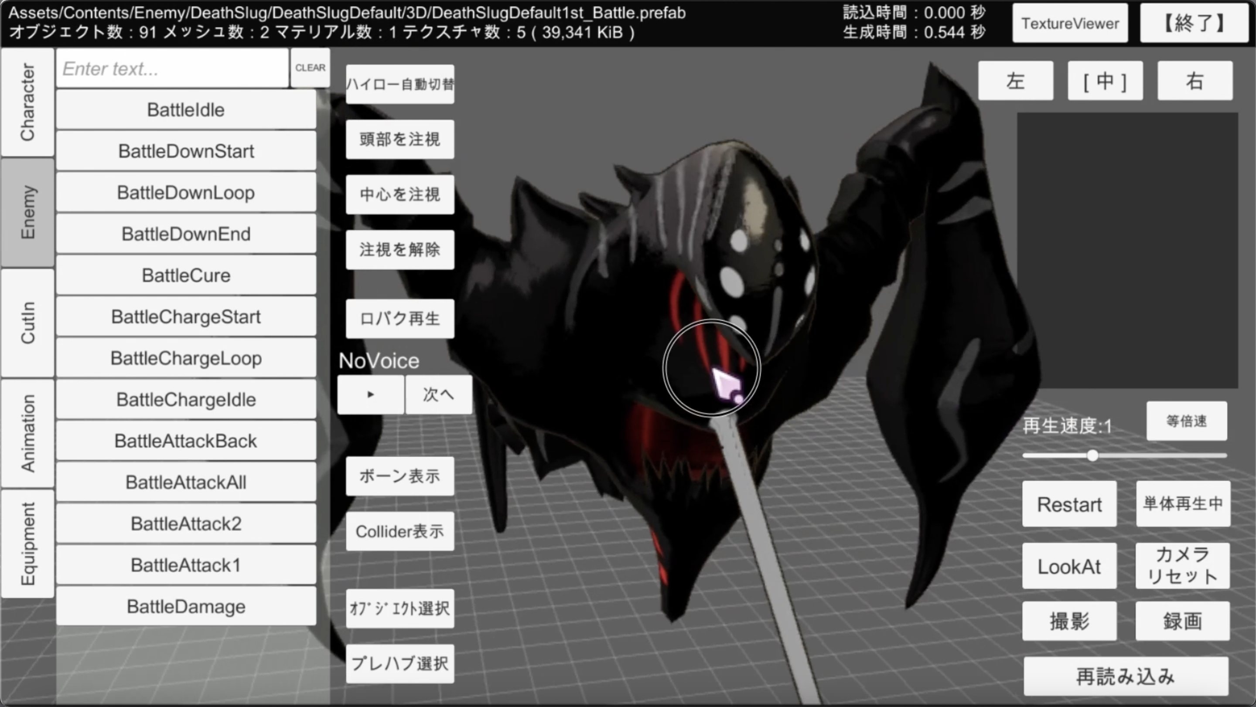Select the CutIn side tab
Image resolution: width=1256 pixels, height=707 pixels.
27,323
